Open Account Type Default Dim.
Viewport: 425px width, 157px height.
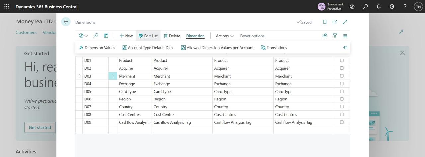[148, 48]
